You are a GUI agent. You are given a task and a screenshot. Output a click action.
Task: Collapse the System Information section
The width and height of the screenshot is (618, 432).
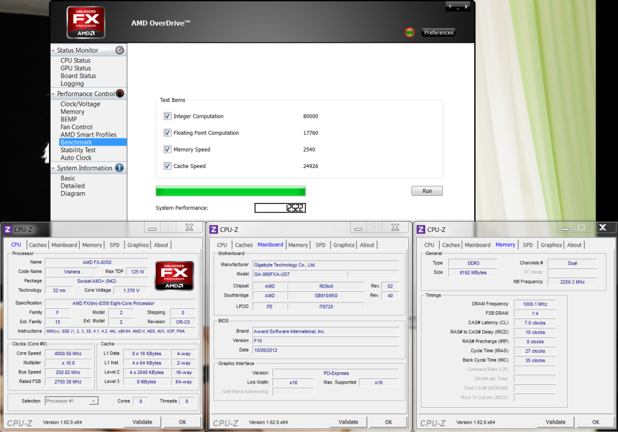click(53, 169)
